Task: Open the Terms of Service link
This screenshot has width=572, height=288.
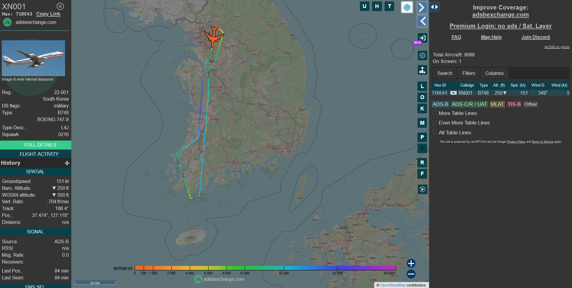Action: coord(542,142)
